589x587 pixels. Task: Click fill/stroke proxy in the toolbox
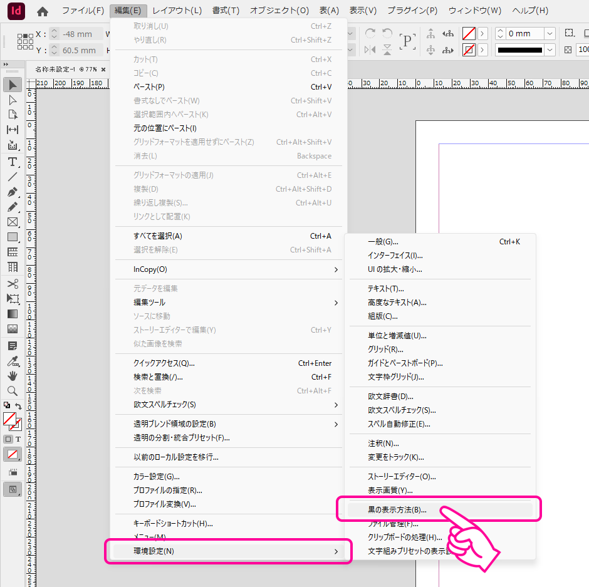(13, 421)
